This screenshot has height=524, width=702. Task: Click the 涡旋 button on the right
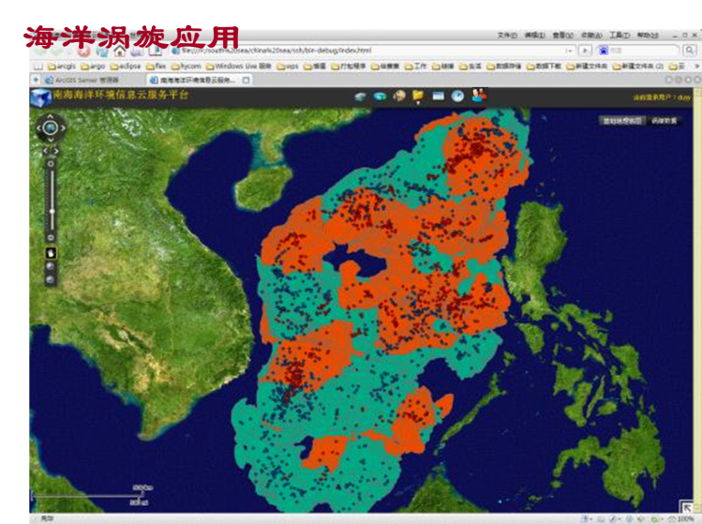click(664, 121)
